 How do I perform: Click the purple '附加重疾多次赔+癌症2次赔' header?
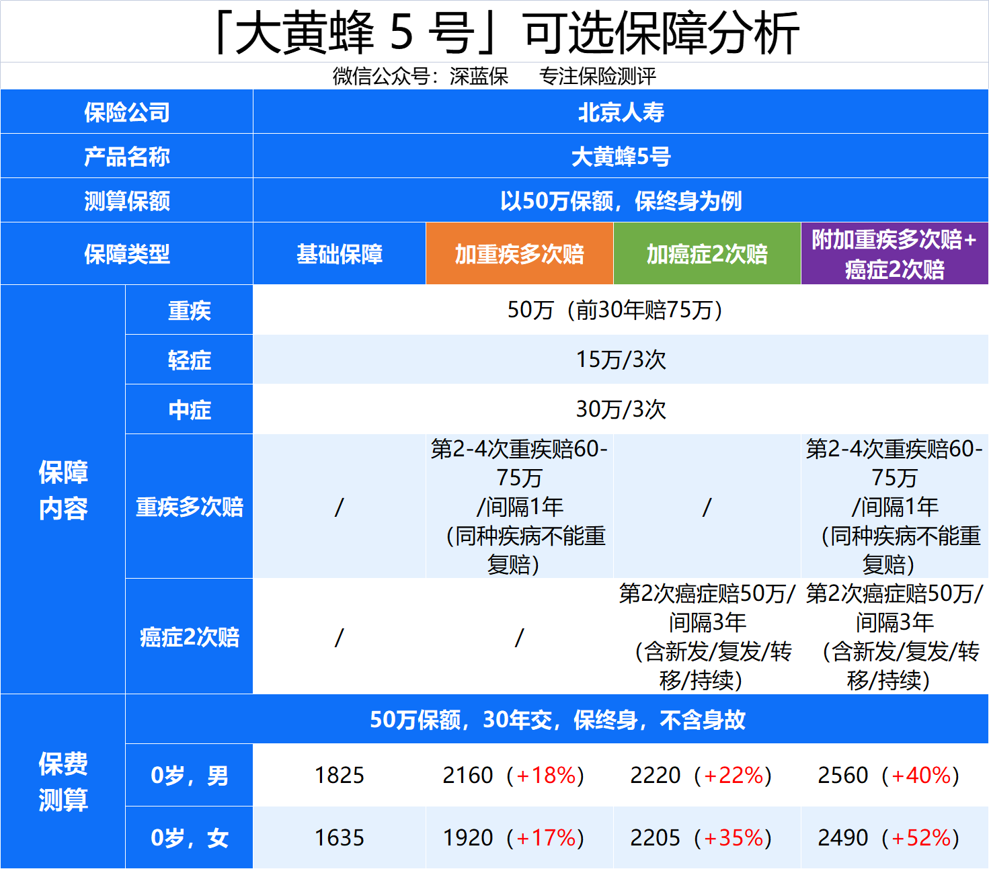895,253
